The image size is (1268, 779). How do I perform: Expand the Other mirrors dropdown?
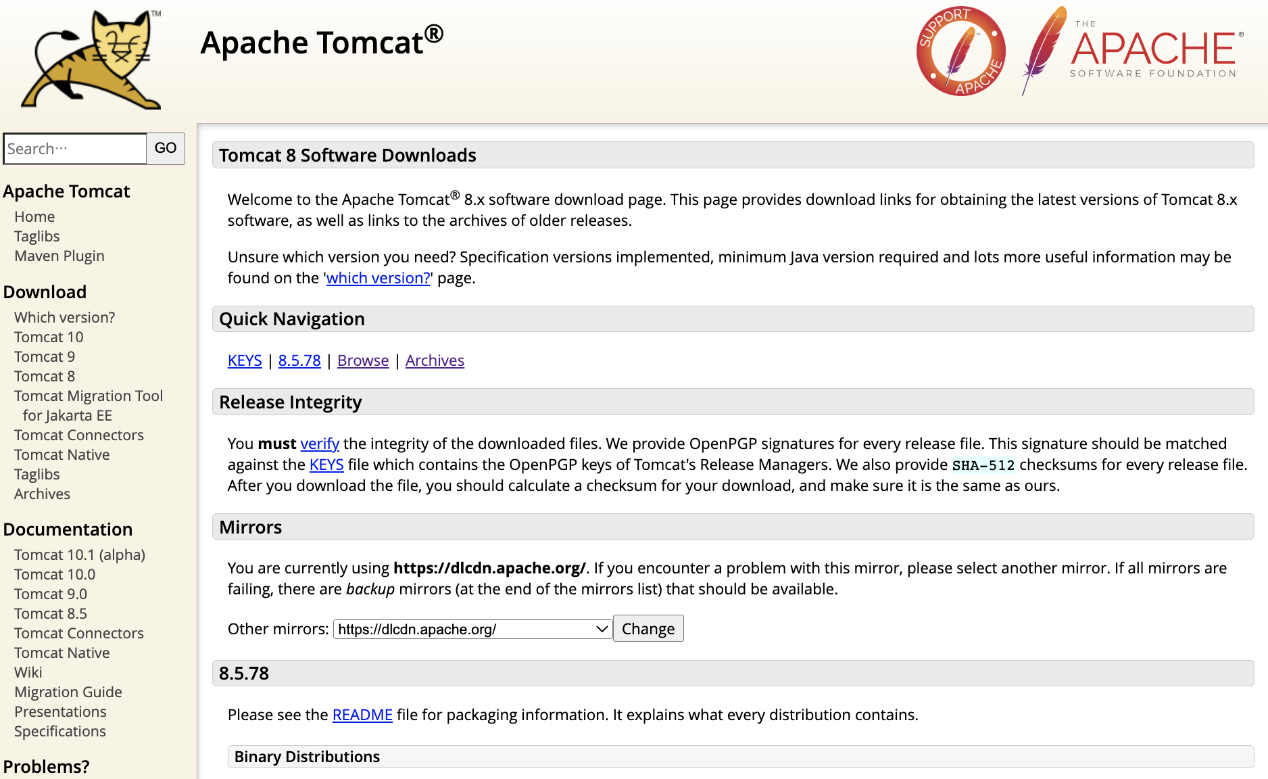[x=472, y=629]
